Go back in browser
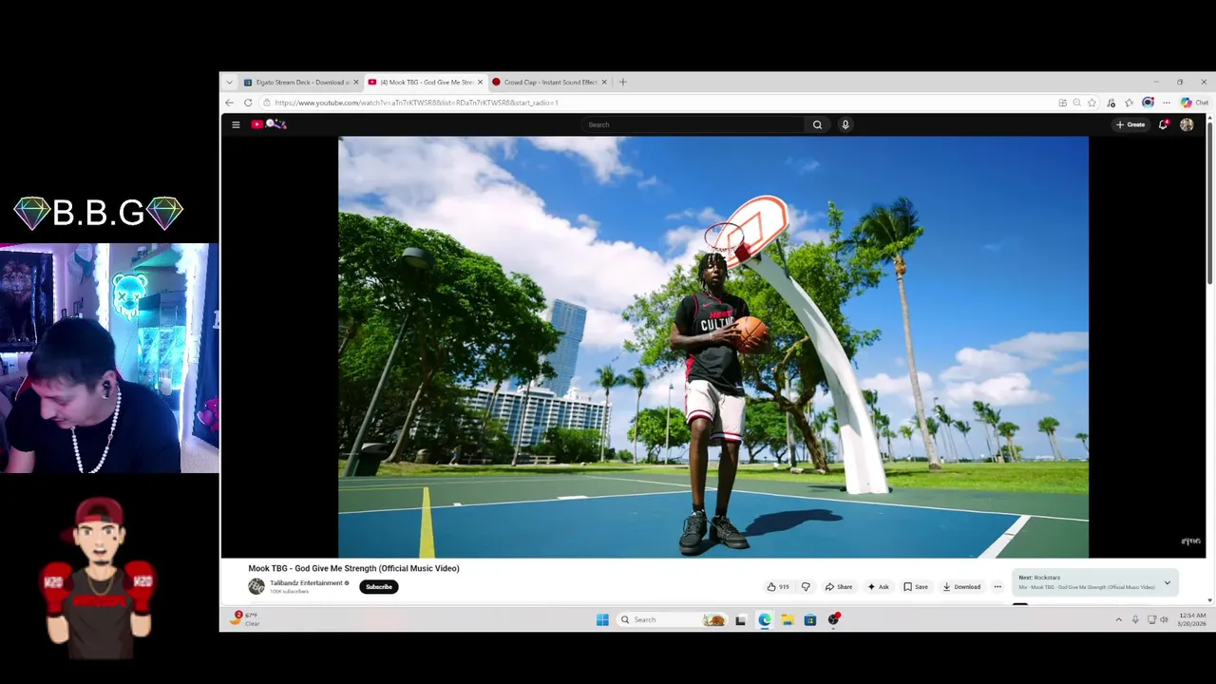Viewport: 1216px width, 684px height. click(x=229, y=103)
